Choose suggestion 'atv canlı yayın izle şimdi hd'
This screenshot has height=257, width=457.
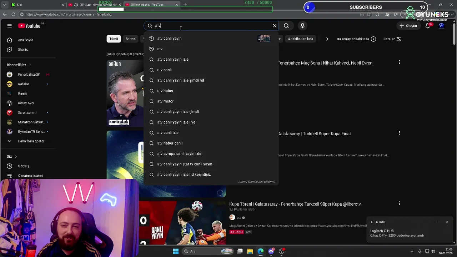click(211, 80)
